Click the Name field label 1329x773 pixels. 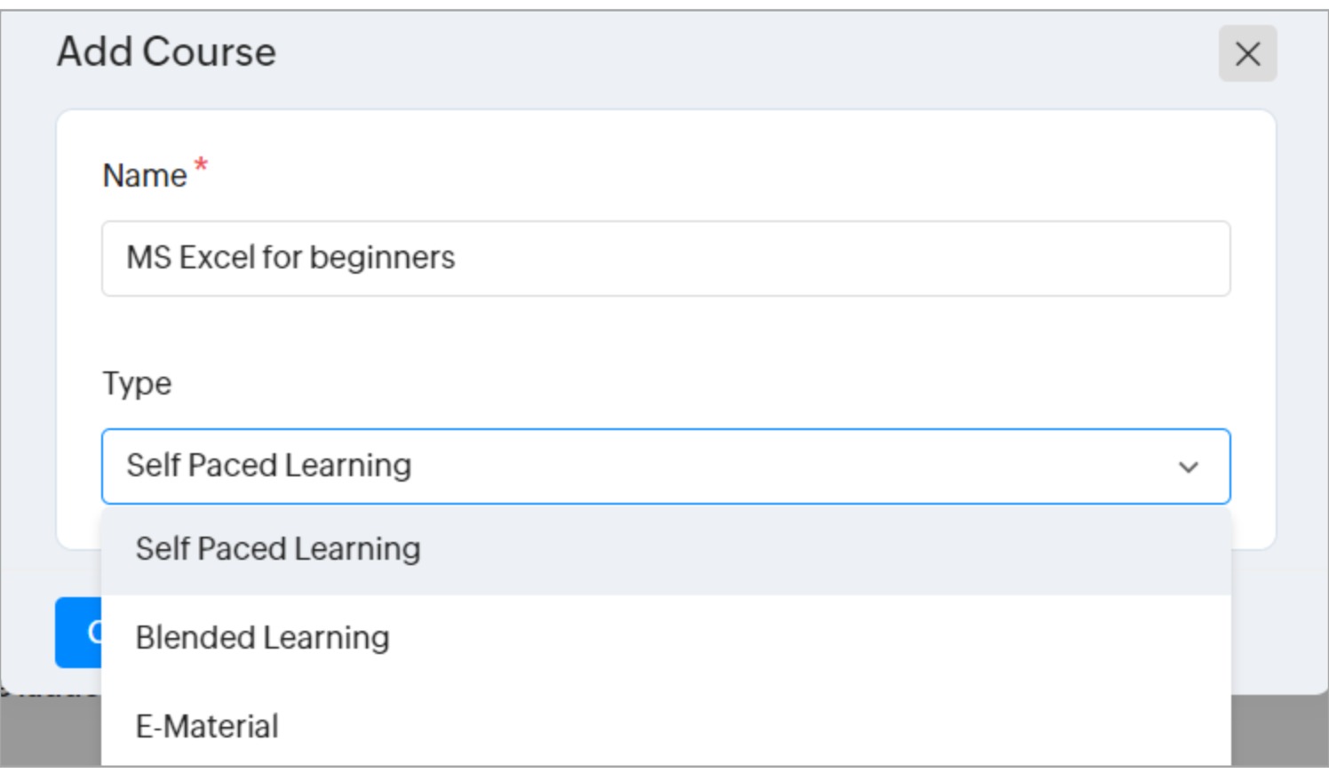click(145, 176)
